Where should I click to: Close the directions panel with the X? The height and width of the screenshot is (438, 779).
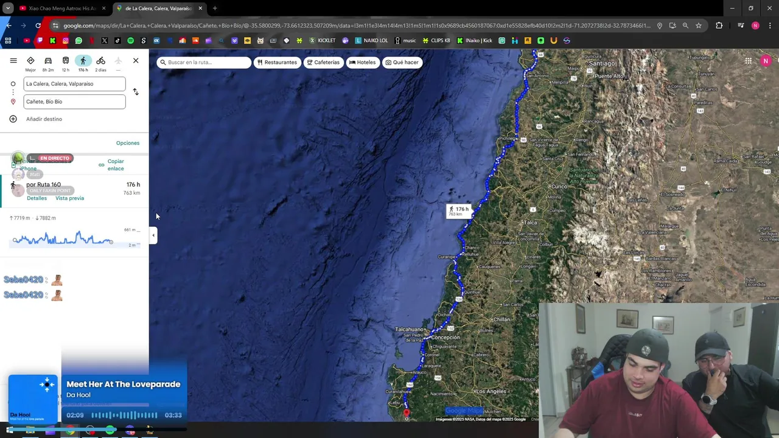(x=136, y=61)
